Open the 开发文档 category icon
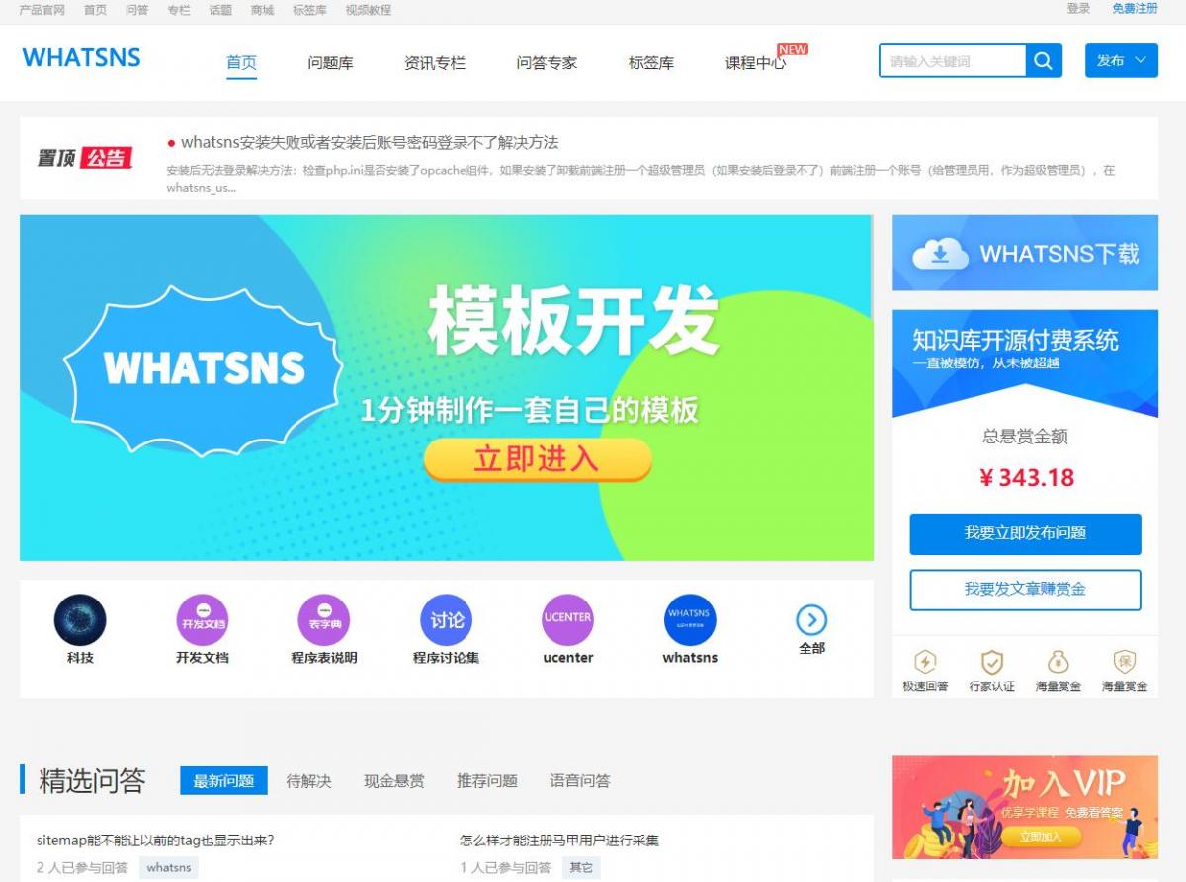 click(202, 620)
